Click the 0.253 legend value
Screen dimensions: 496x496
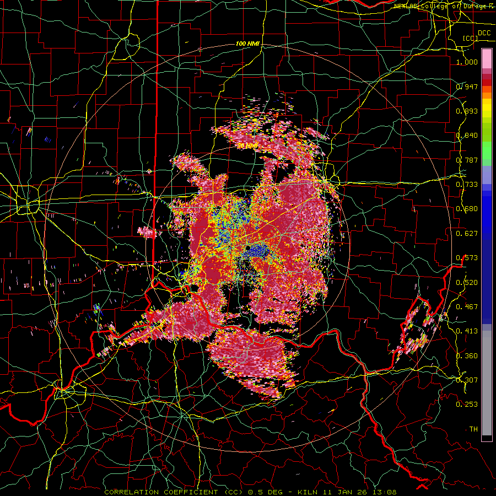click(467, 404)
